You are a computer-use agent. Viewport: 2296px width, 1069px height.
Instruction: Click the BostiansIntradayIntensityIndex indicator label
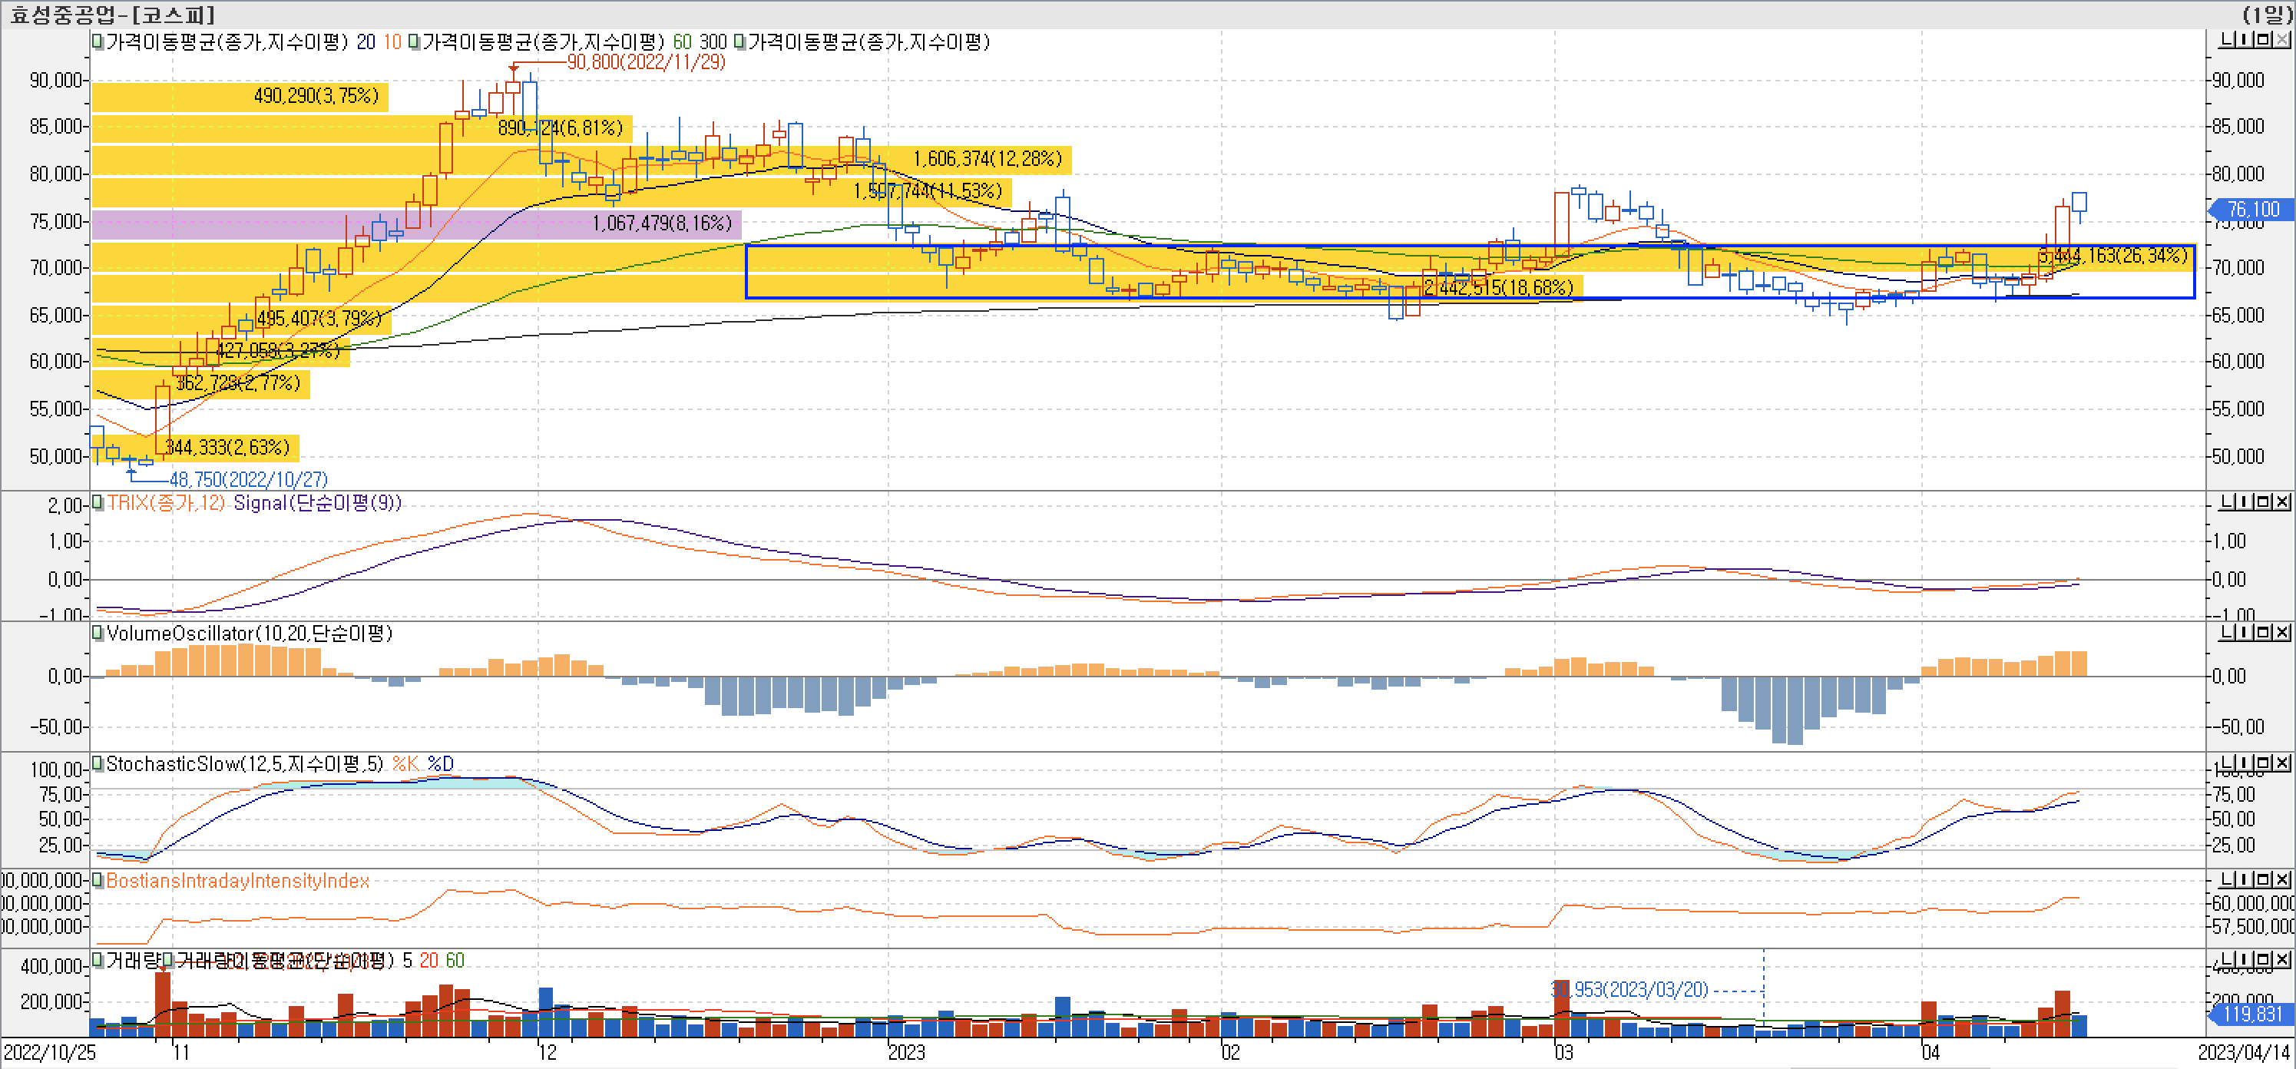pos(237,881)
